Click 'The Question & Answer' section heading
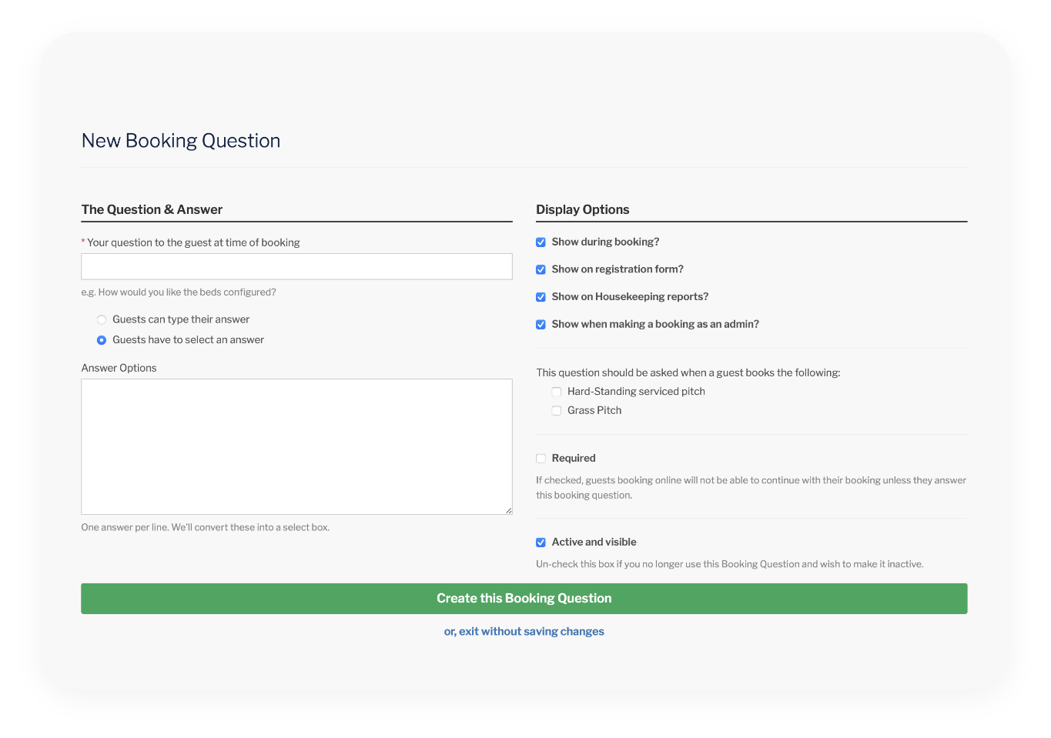The width and height of the screenshot is (1051, 738). 152,209
